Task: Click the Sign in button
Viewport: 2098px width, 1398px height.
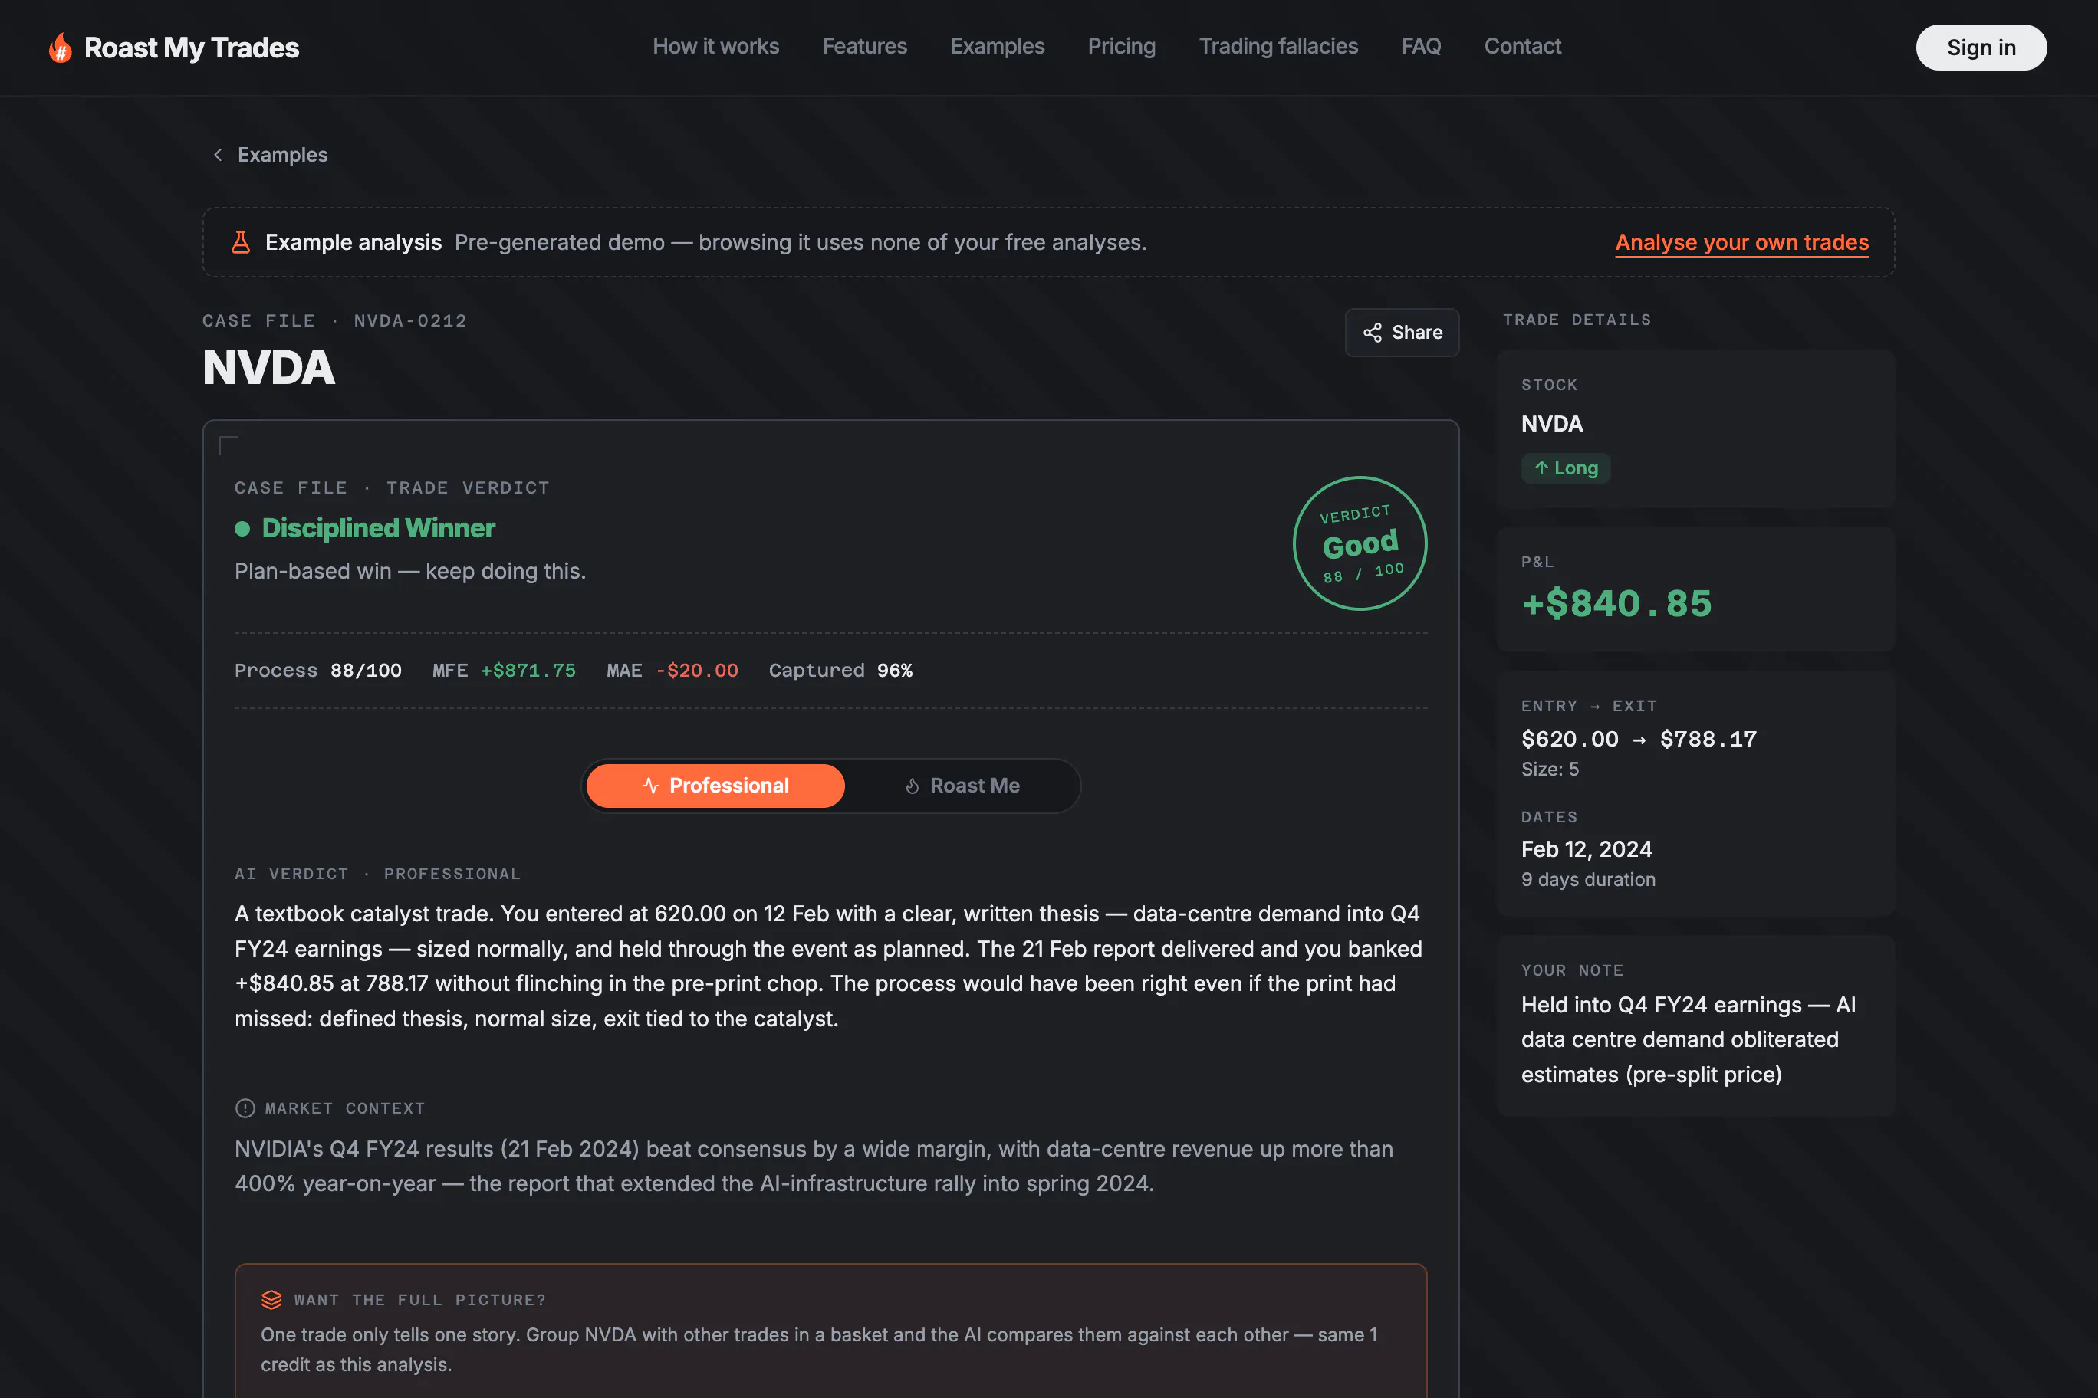Action: (x=1980, y=48)
